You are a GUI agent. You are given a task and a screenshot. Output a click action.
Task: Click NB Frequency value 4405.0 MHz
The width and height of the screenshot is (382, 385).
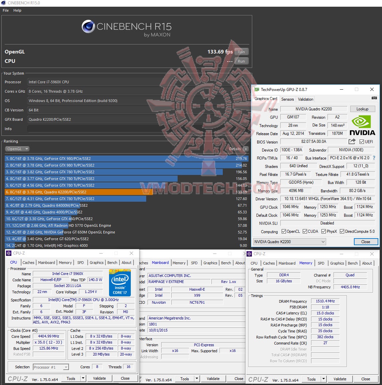[350, 287]
